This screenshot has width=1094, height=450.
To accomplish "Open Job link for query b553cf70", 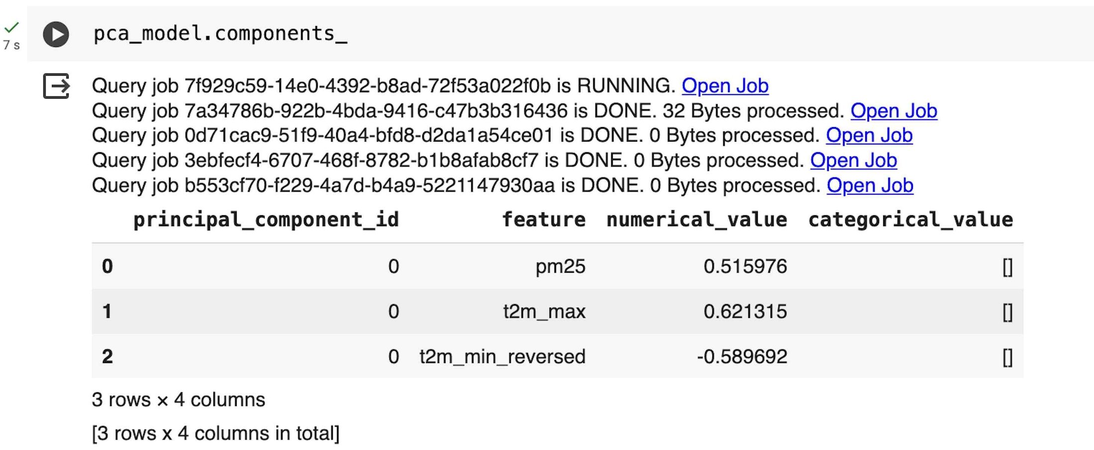I will pos(870,185).
